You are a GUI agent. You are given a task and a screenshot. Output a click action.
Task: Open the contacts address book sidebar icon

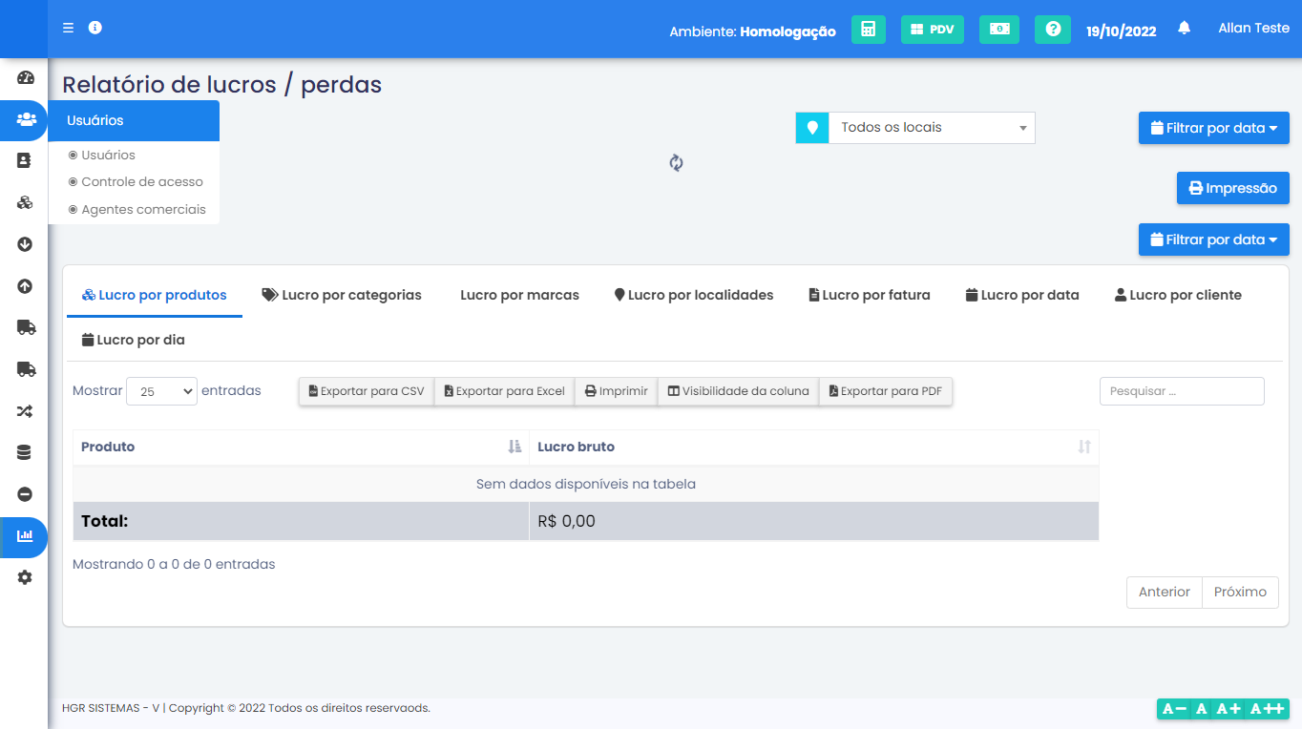pyautogui.click(x=25, y=161)
